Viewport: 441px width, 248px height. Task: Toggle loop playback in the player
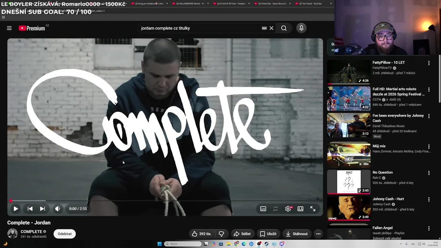(x=276, y=209)
